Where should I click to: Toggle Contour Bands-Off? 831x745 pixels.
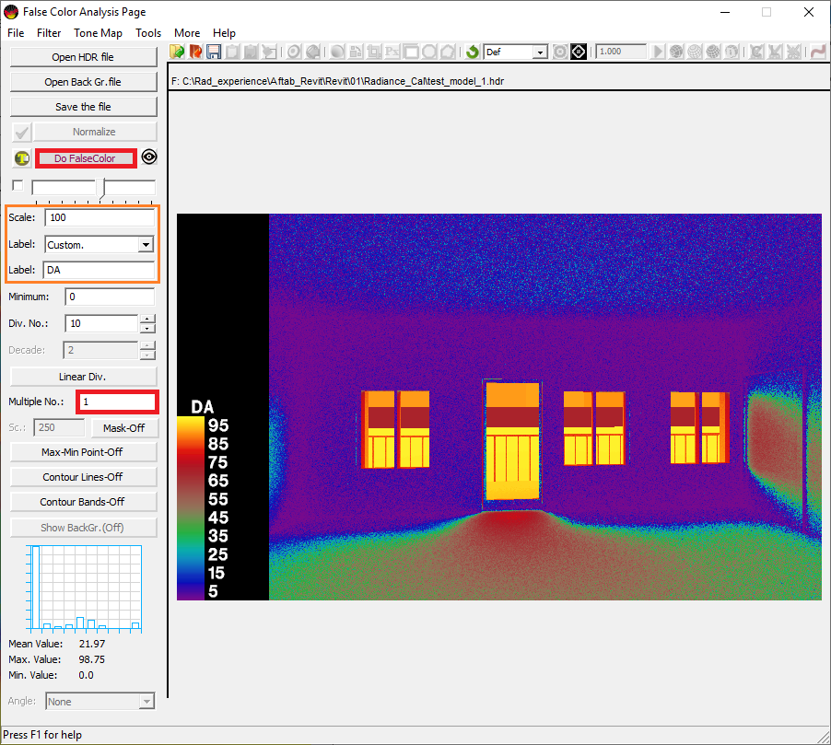coord(83,502)
